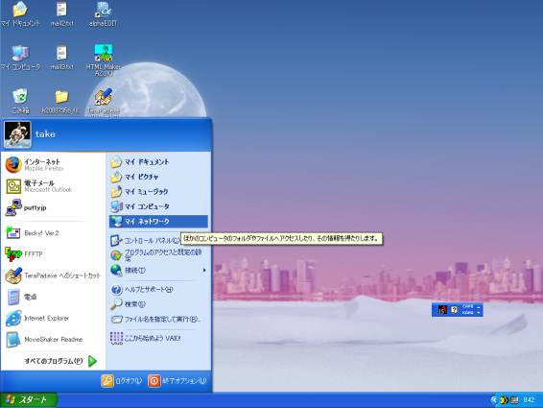The image size is (543, 408).
Task: Minimize the floating language bar
Action: (479, 307)
